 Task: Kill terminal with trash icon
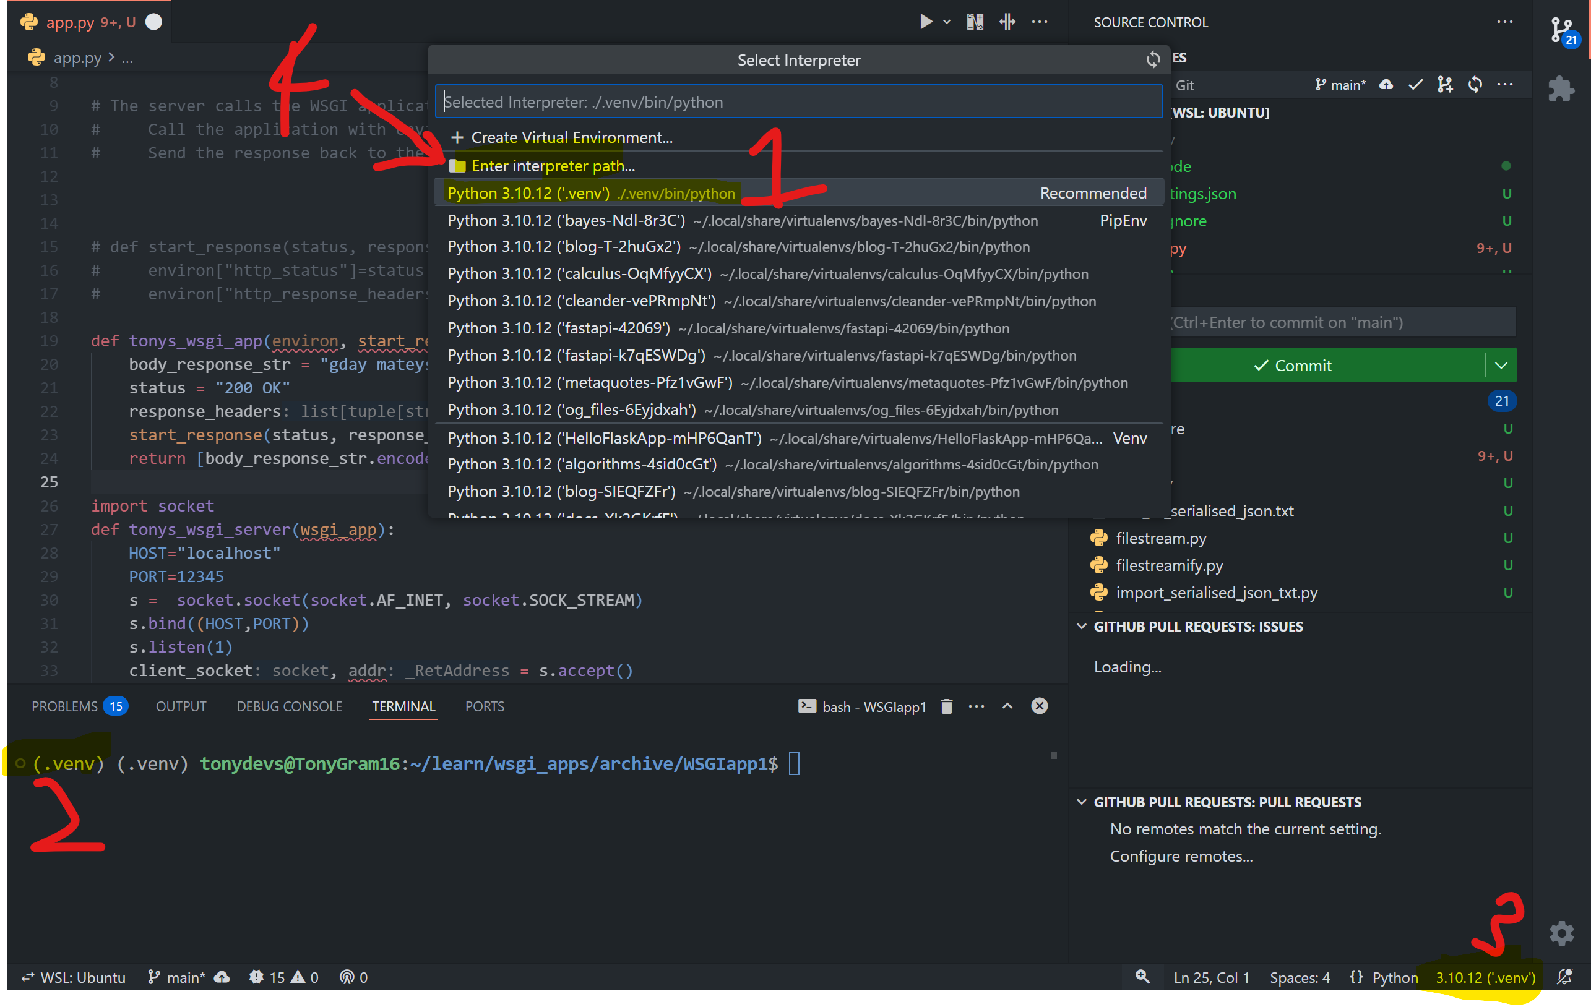click(946, 706)
